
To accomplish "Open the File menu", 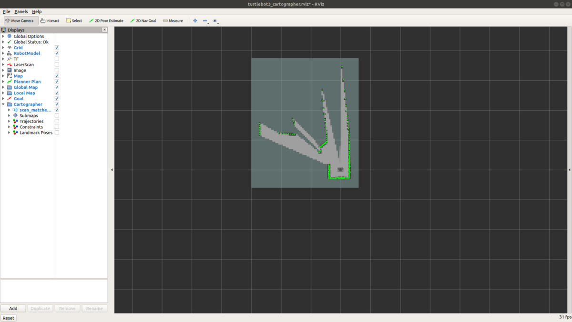I will point(6,11).
